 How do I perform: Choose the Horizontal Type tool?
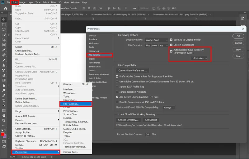point(4,101)
